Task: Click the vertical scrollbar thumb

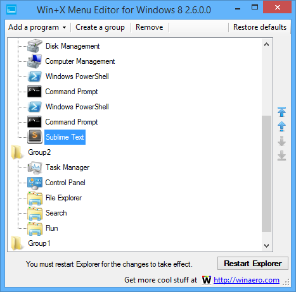Action: (x=266, y=174)
